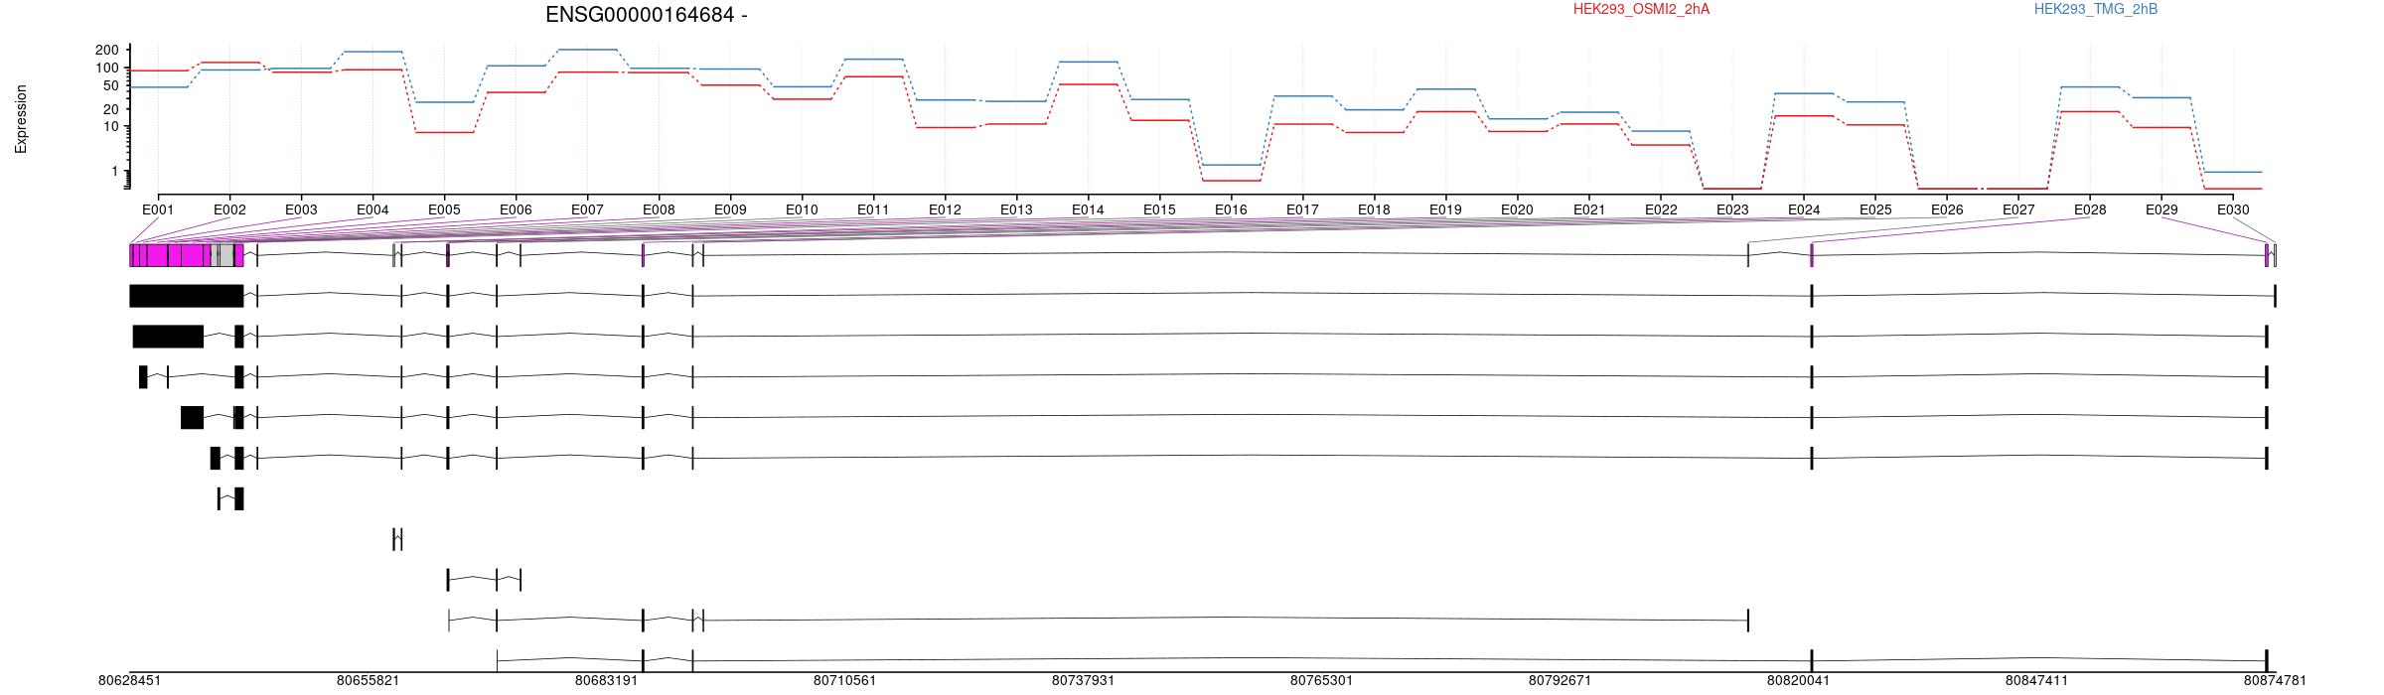Click exon label E004
The image size is (2384, 695).
point(372,209)
